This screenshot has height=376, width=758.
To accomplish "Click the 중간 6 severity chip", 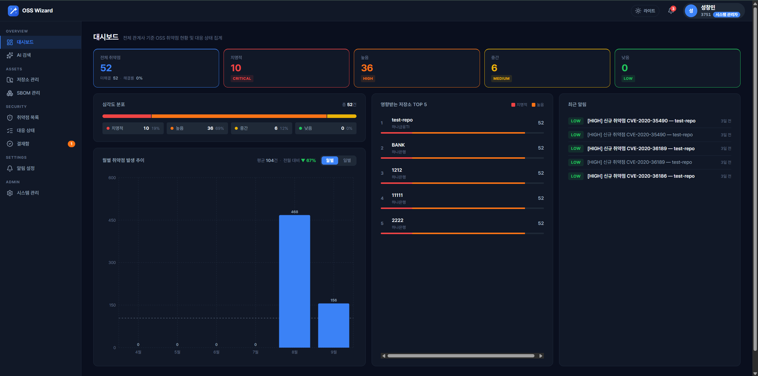I will (x=261, y=128).
